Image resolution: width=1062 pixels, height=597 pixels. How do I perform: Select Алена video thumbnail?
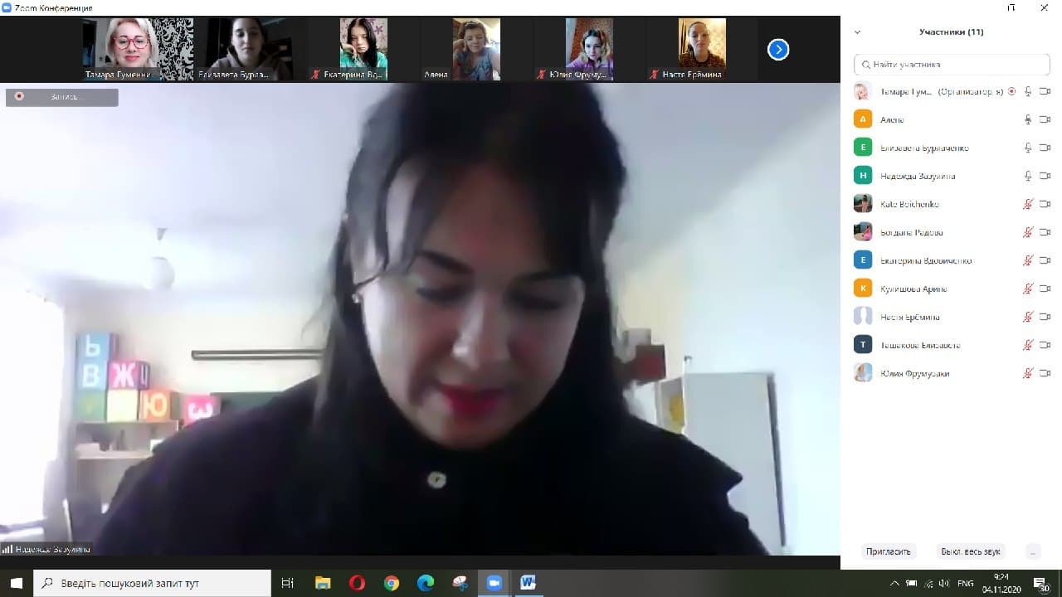click(x=476, y=49)
